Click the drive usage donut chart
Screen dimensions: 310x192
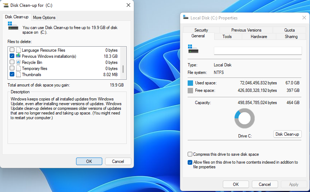click(x=245, y=118)
